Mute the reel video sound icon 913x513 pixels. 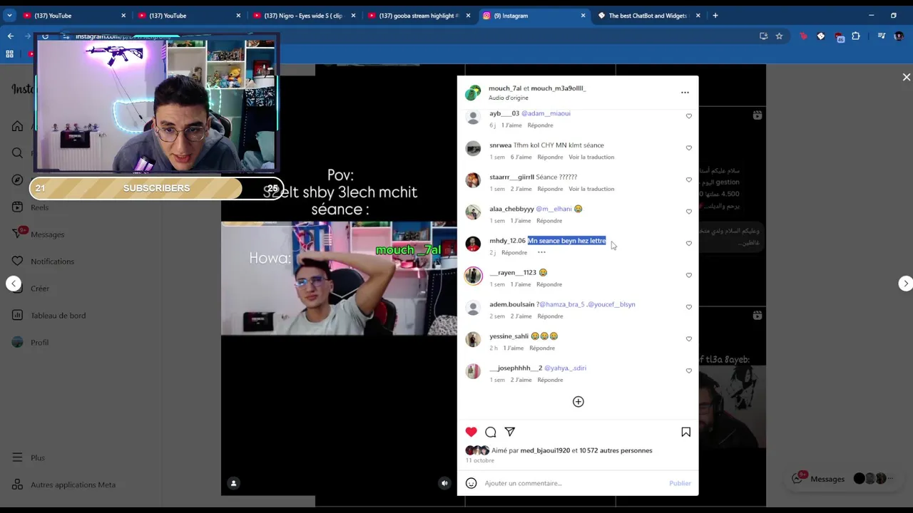click(444, 483)
